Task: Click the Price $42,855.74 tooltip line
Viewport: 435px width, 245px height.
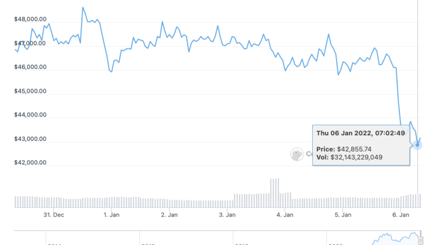Action: (344, 149)
